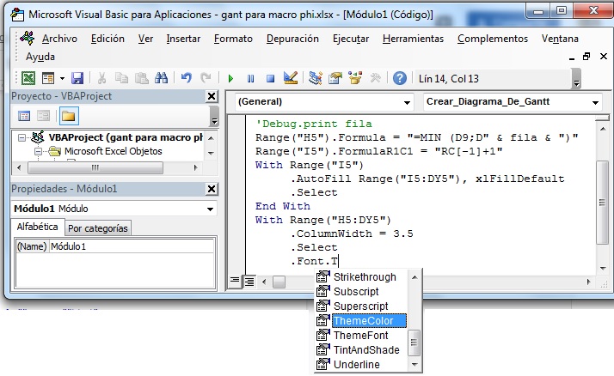The height and width of the screenshot is (376, 614).
Task: Open the Crear_Diagrama_De_Gantt procedure dropdown
Action: point(595,102)
